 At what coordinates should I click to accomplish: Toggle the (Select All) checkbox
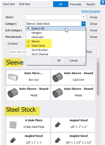click(x=28, y=28)
